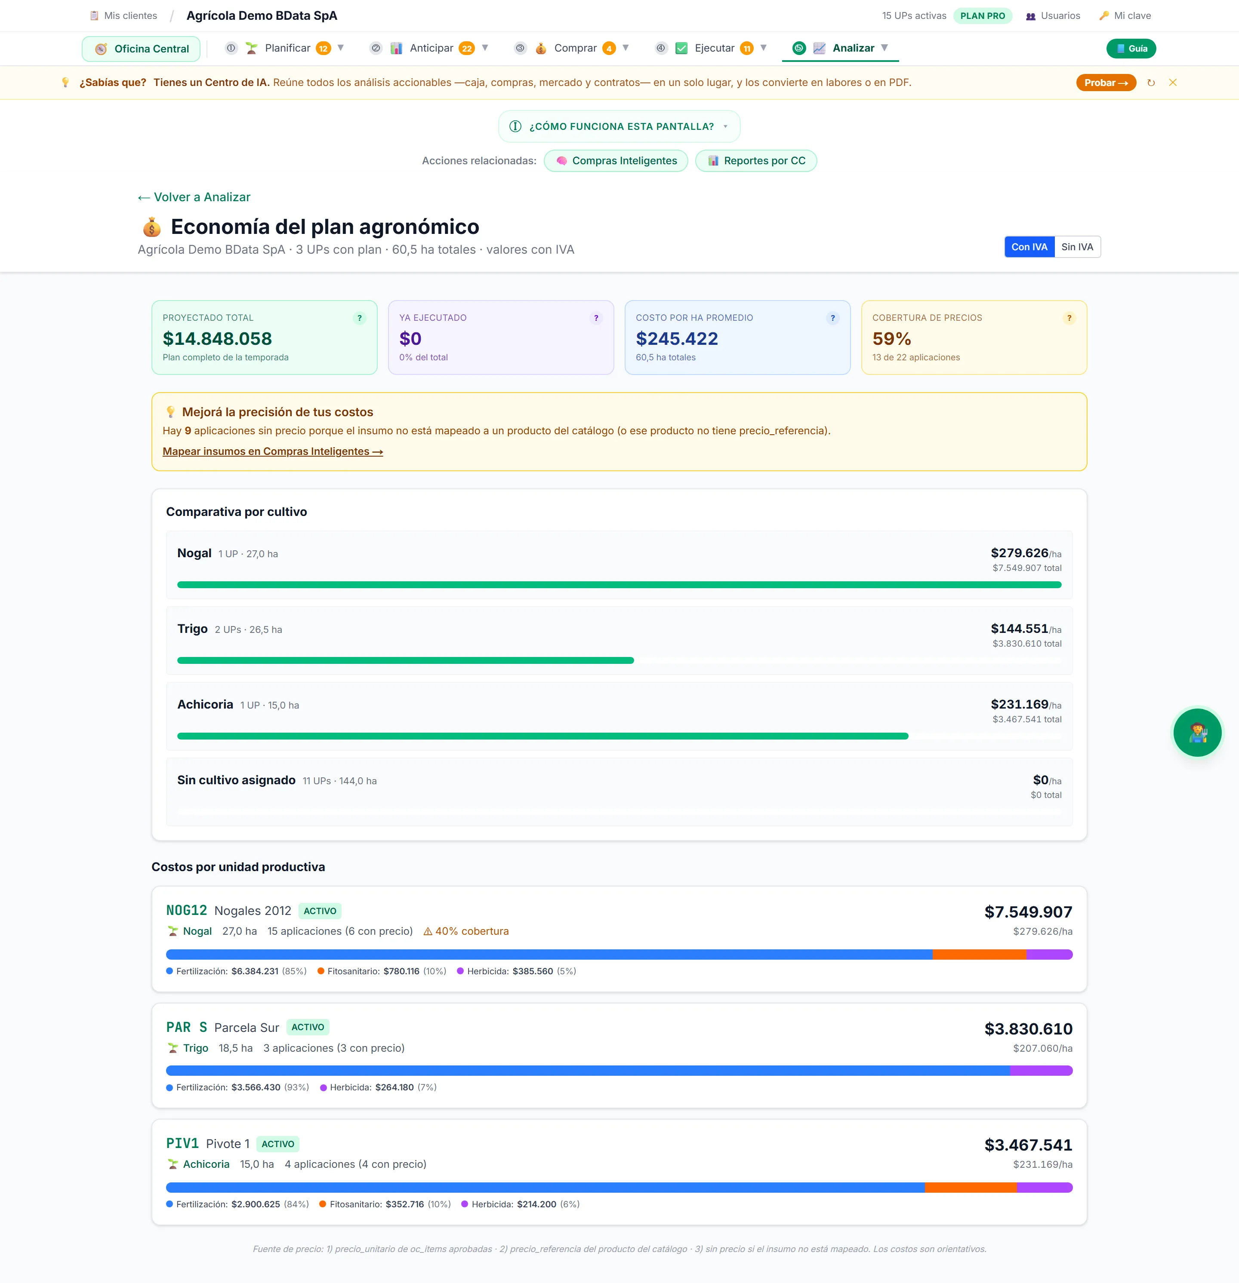Open the Analizar tab label

(853, 49)
